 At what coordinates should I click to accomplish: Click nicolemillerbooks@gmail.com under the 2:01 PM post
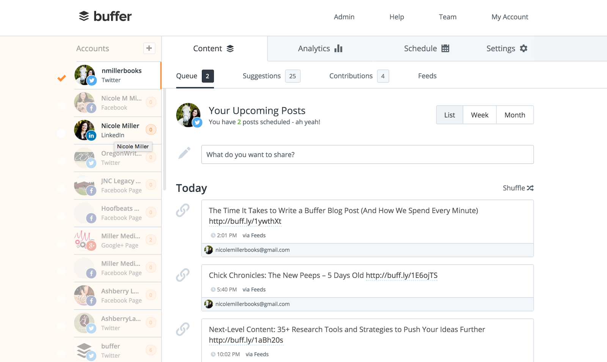click(x=252, y=250)
